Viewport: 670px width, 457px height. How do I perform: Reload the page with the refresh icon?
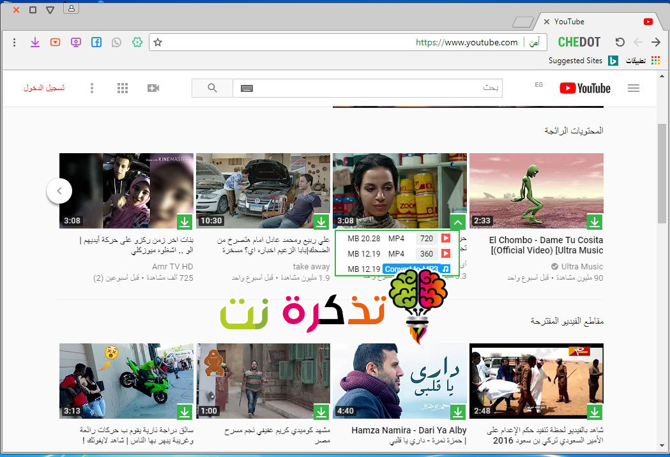[620, 42]
